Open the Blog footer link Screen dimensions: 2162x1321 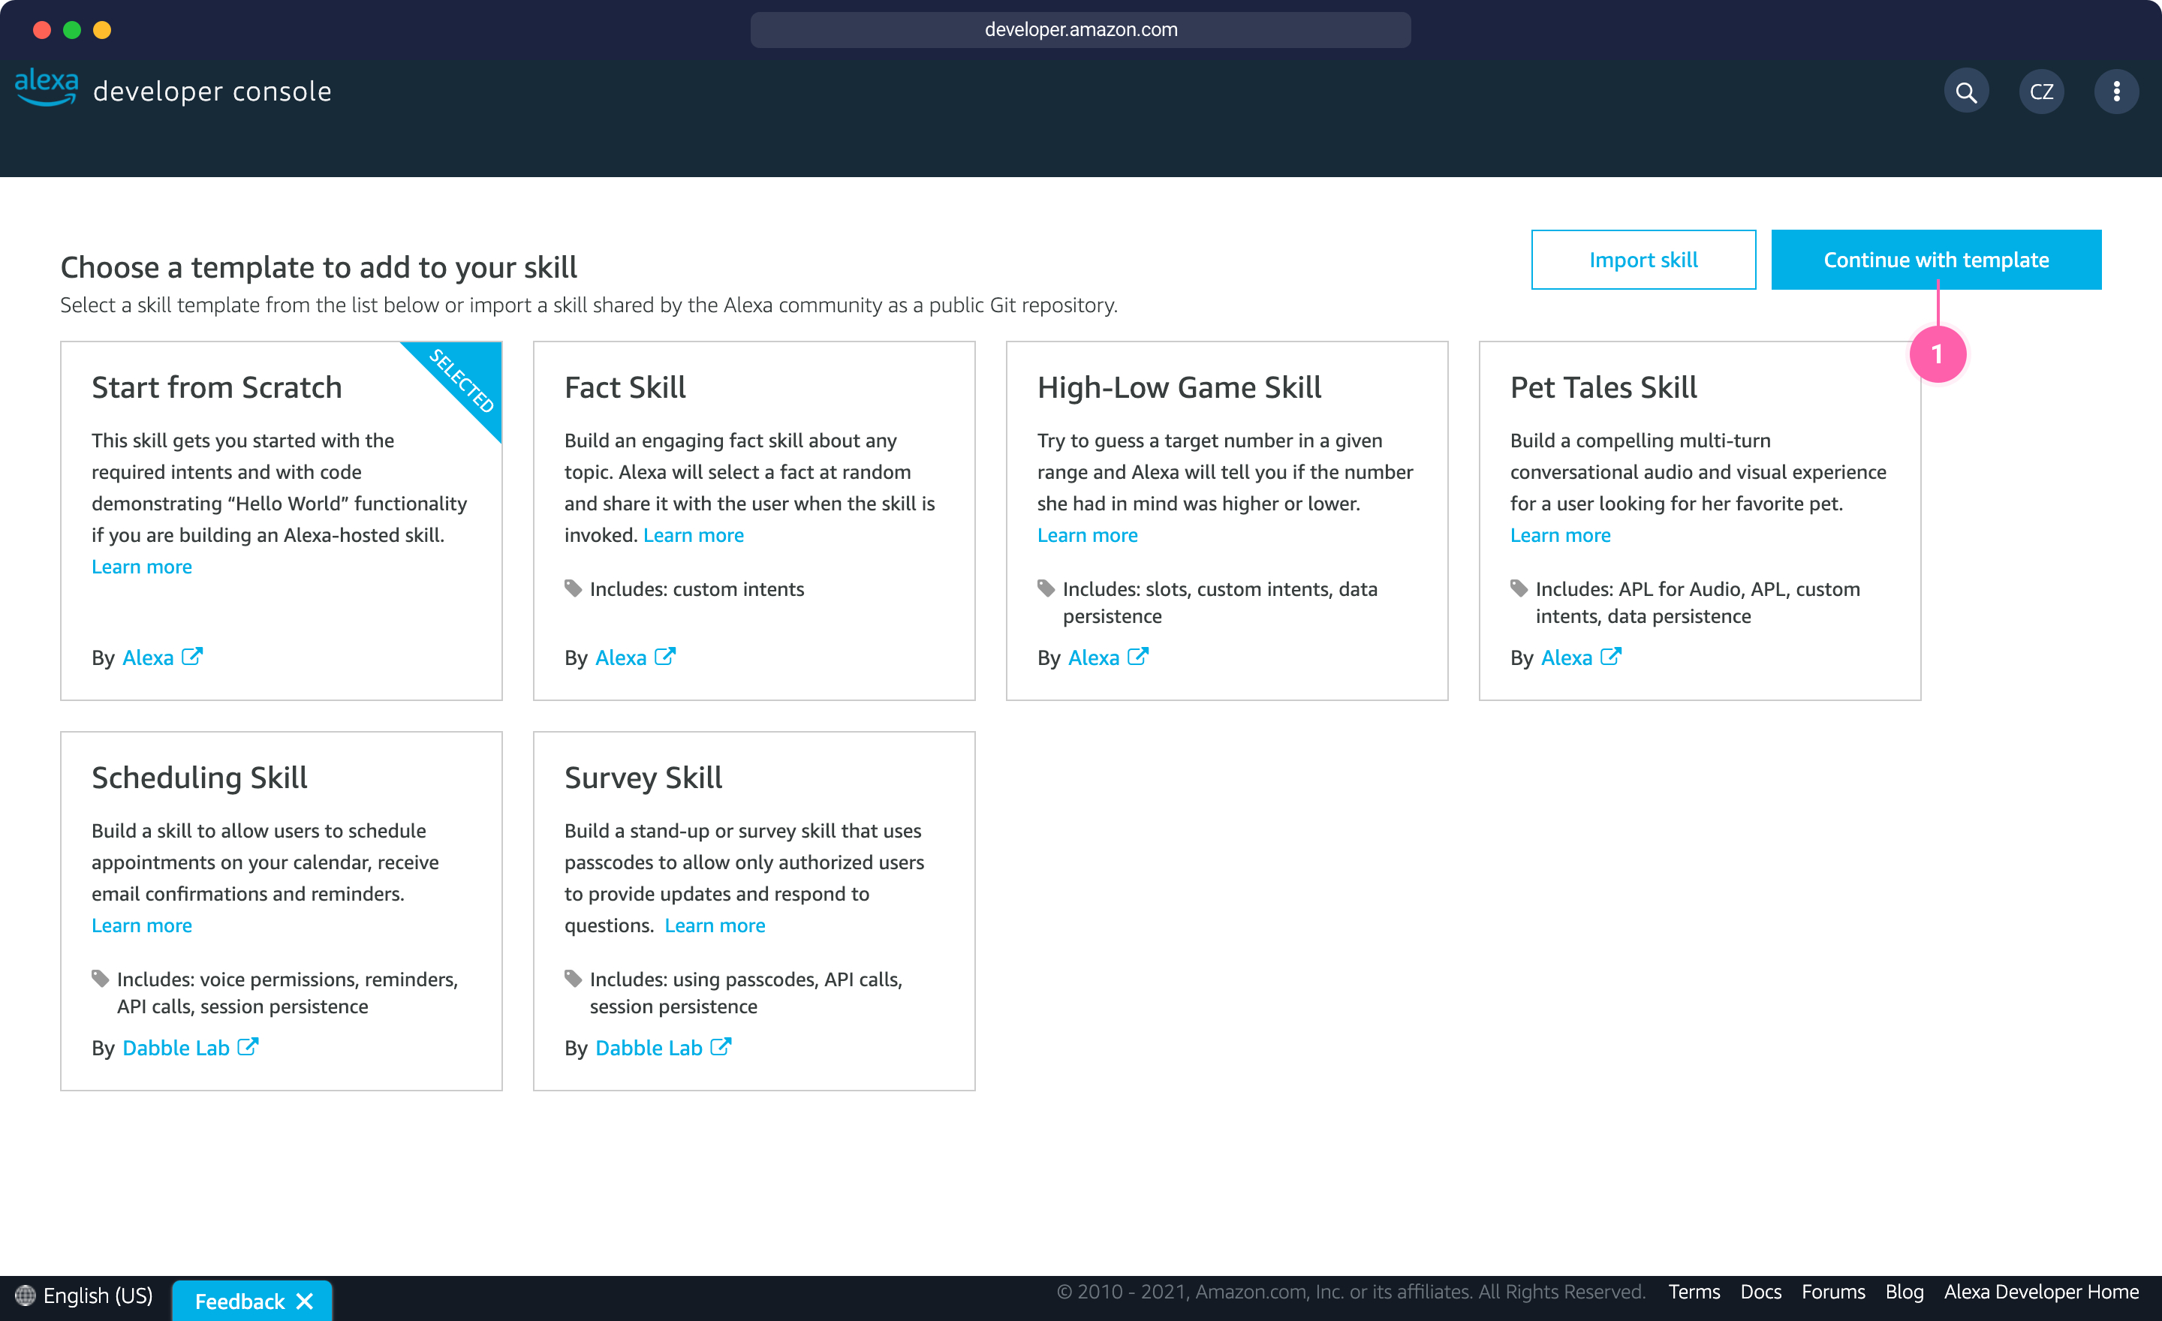1904,1292
